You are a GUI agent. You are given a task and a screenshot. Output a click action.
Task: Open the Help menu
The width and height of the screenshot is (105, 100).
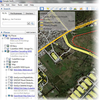32,5
